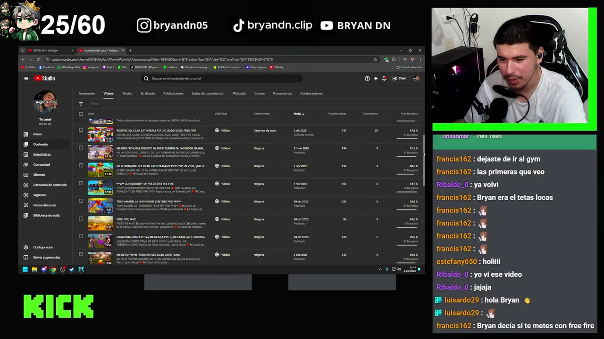
Task: Sort by the Fecha column arrow
Action: point(303,113)
